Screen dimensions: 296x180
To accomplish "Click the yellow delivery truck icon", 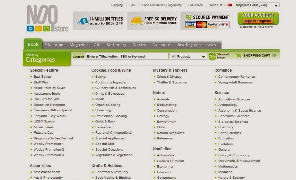I will [137, 21].
